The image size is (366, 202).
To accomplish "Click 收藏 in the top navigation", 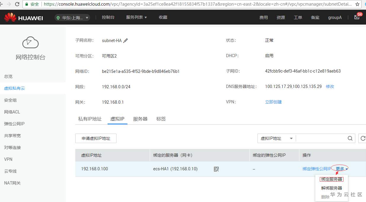I will pos(163,17).
